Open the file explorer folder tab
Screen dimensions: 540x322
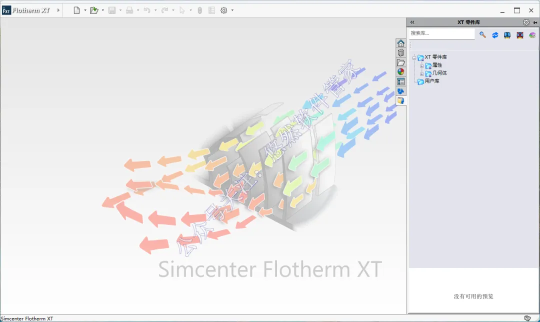click(x=400, y=62)
